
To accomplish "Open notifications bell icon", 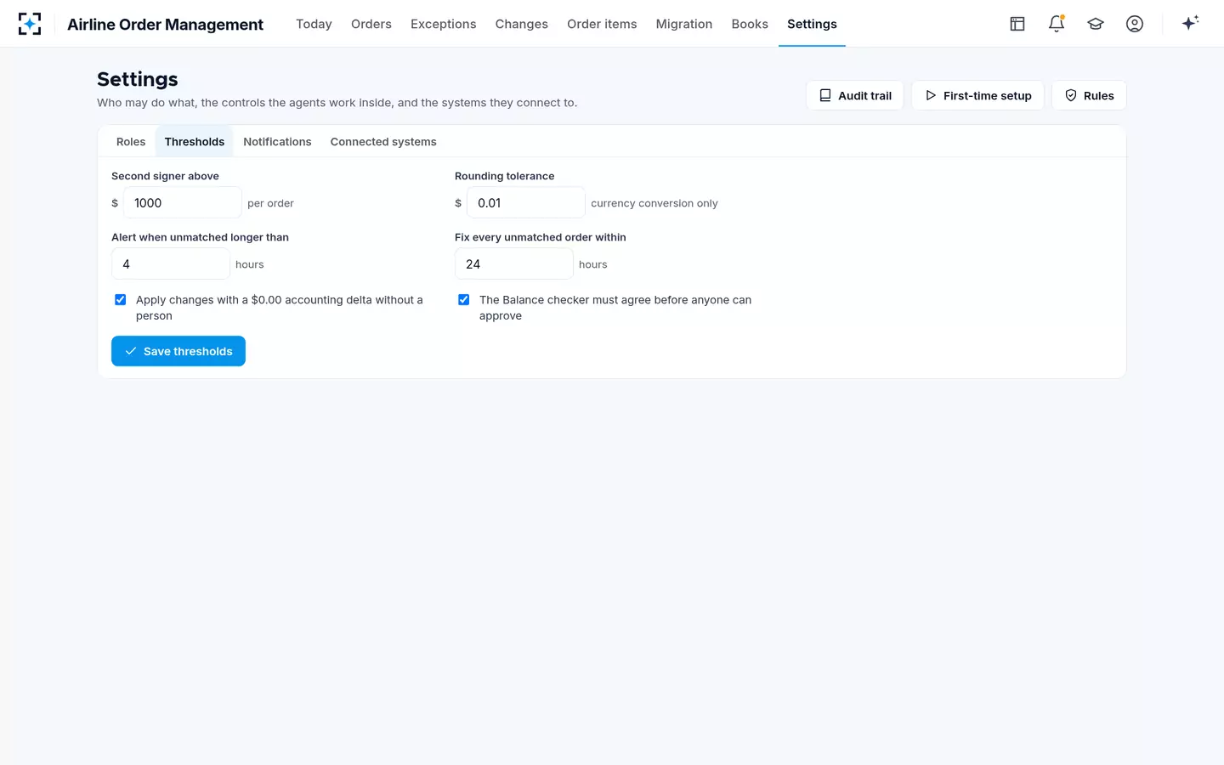I will coord(1057,24).
